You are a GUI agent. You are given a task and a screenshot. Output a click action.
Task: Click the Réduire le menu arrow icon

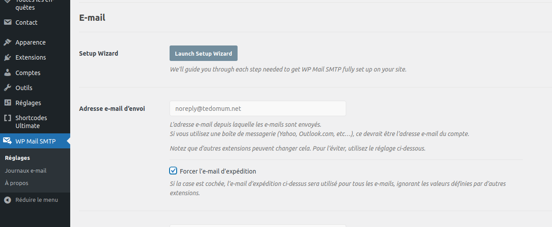point(8,200)
